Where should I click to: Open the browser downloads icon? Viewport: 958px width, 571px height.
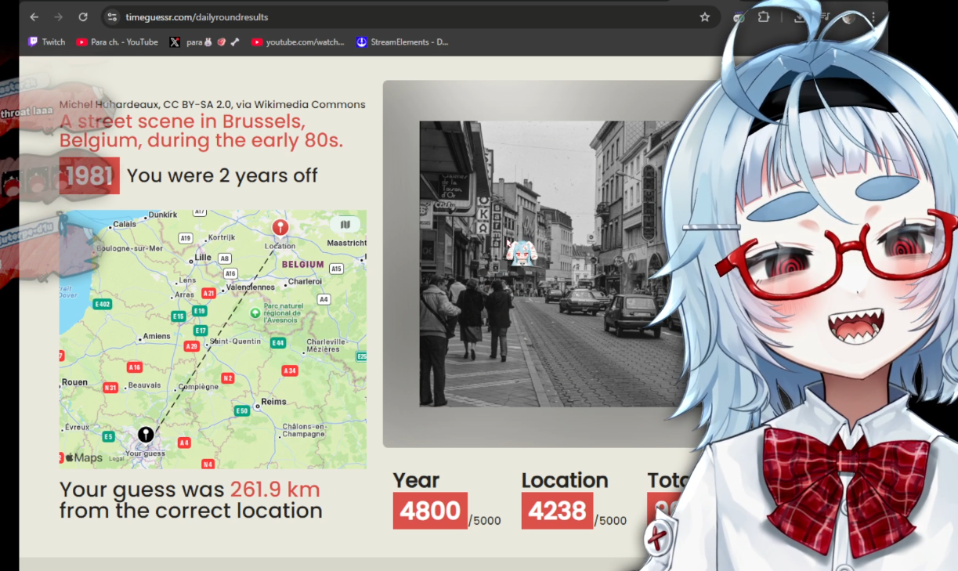(x=799, y=17)
